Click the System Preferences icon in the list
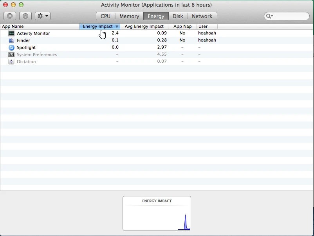This screenshot has width=314, height=236. tap(11, 54)
